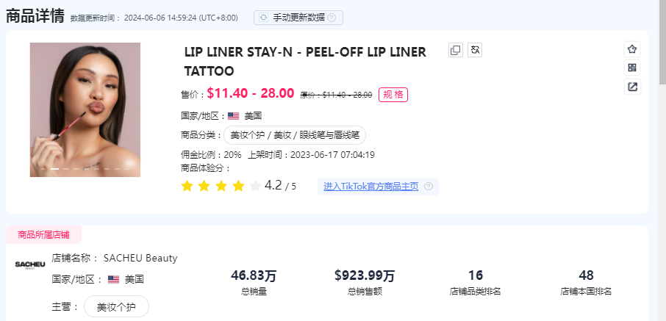Image resolution: width=666 pixels, height=321 pixels.
Task: Click the page vertical scrollbar thumb
Action: pos(662,42)
